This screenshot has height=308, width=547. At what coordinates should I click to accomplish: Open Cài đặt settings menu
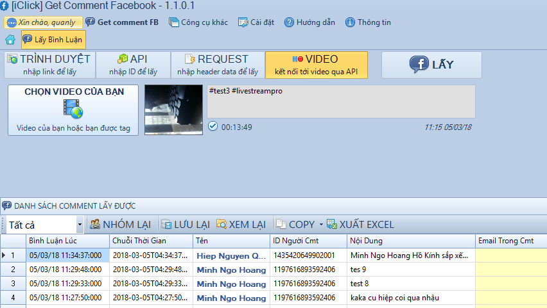[x=256, y=22]
